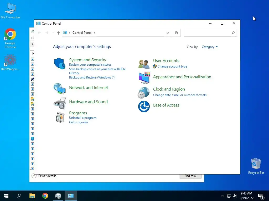269x201 pixels.
Task: Open Appearance and Personalization link
Action: point(182,77)
